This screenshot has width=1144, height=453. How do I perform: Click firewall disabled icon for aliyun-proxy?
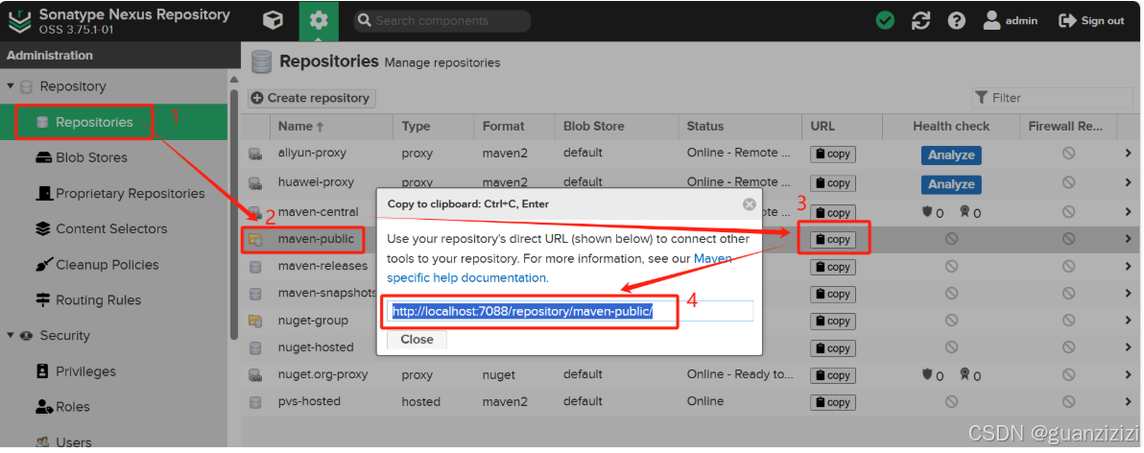click(1068, 154)
